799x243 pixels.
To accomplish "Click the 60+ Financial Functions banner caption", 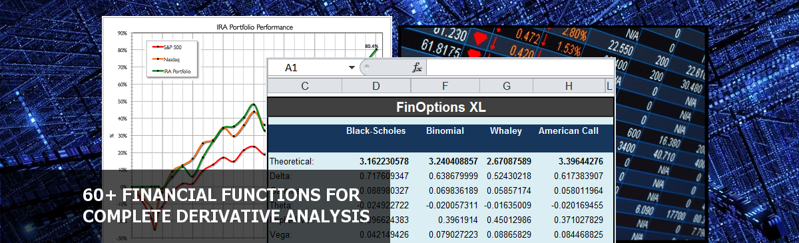I will click(x=227, y=206).
